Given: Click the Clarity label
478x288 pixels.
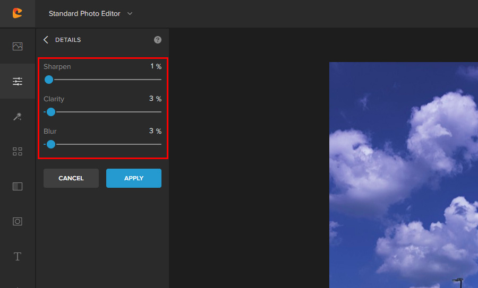Looking at the screenshot, I should (54, 99).
